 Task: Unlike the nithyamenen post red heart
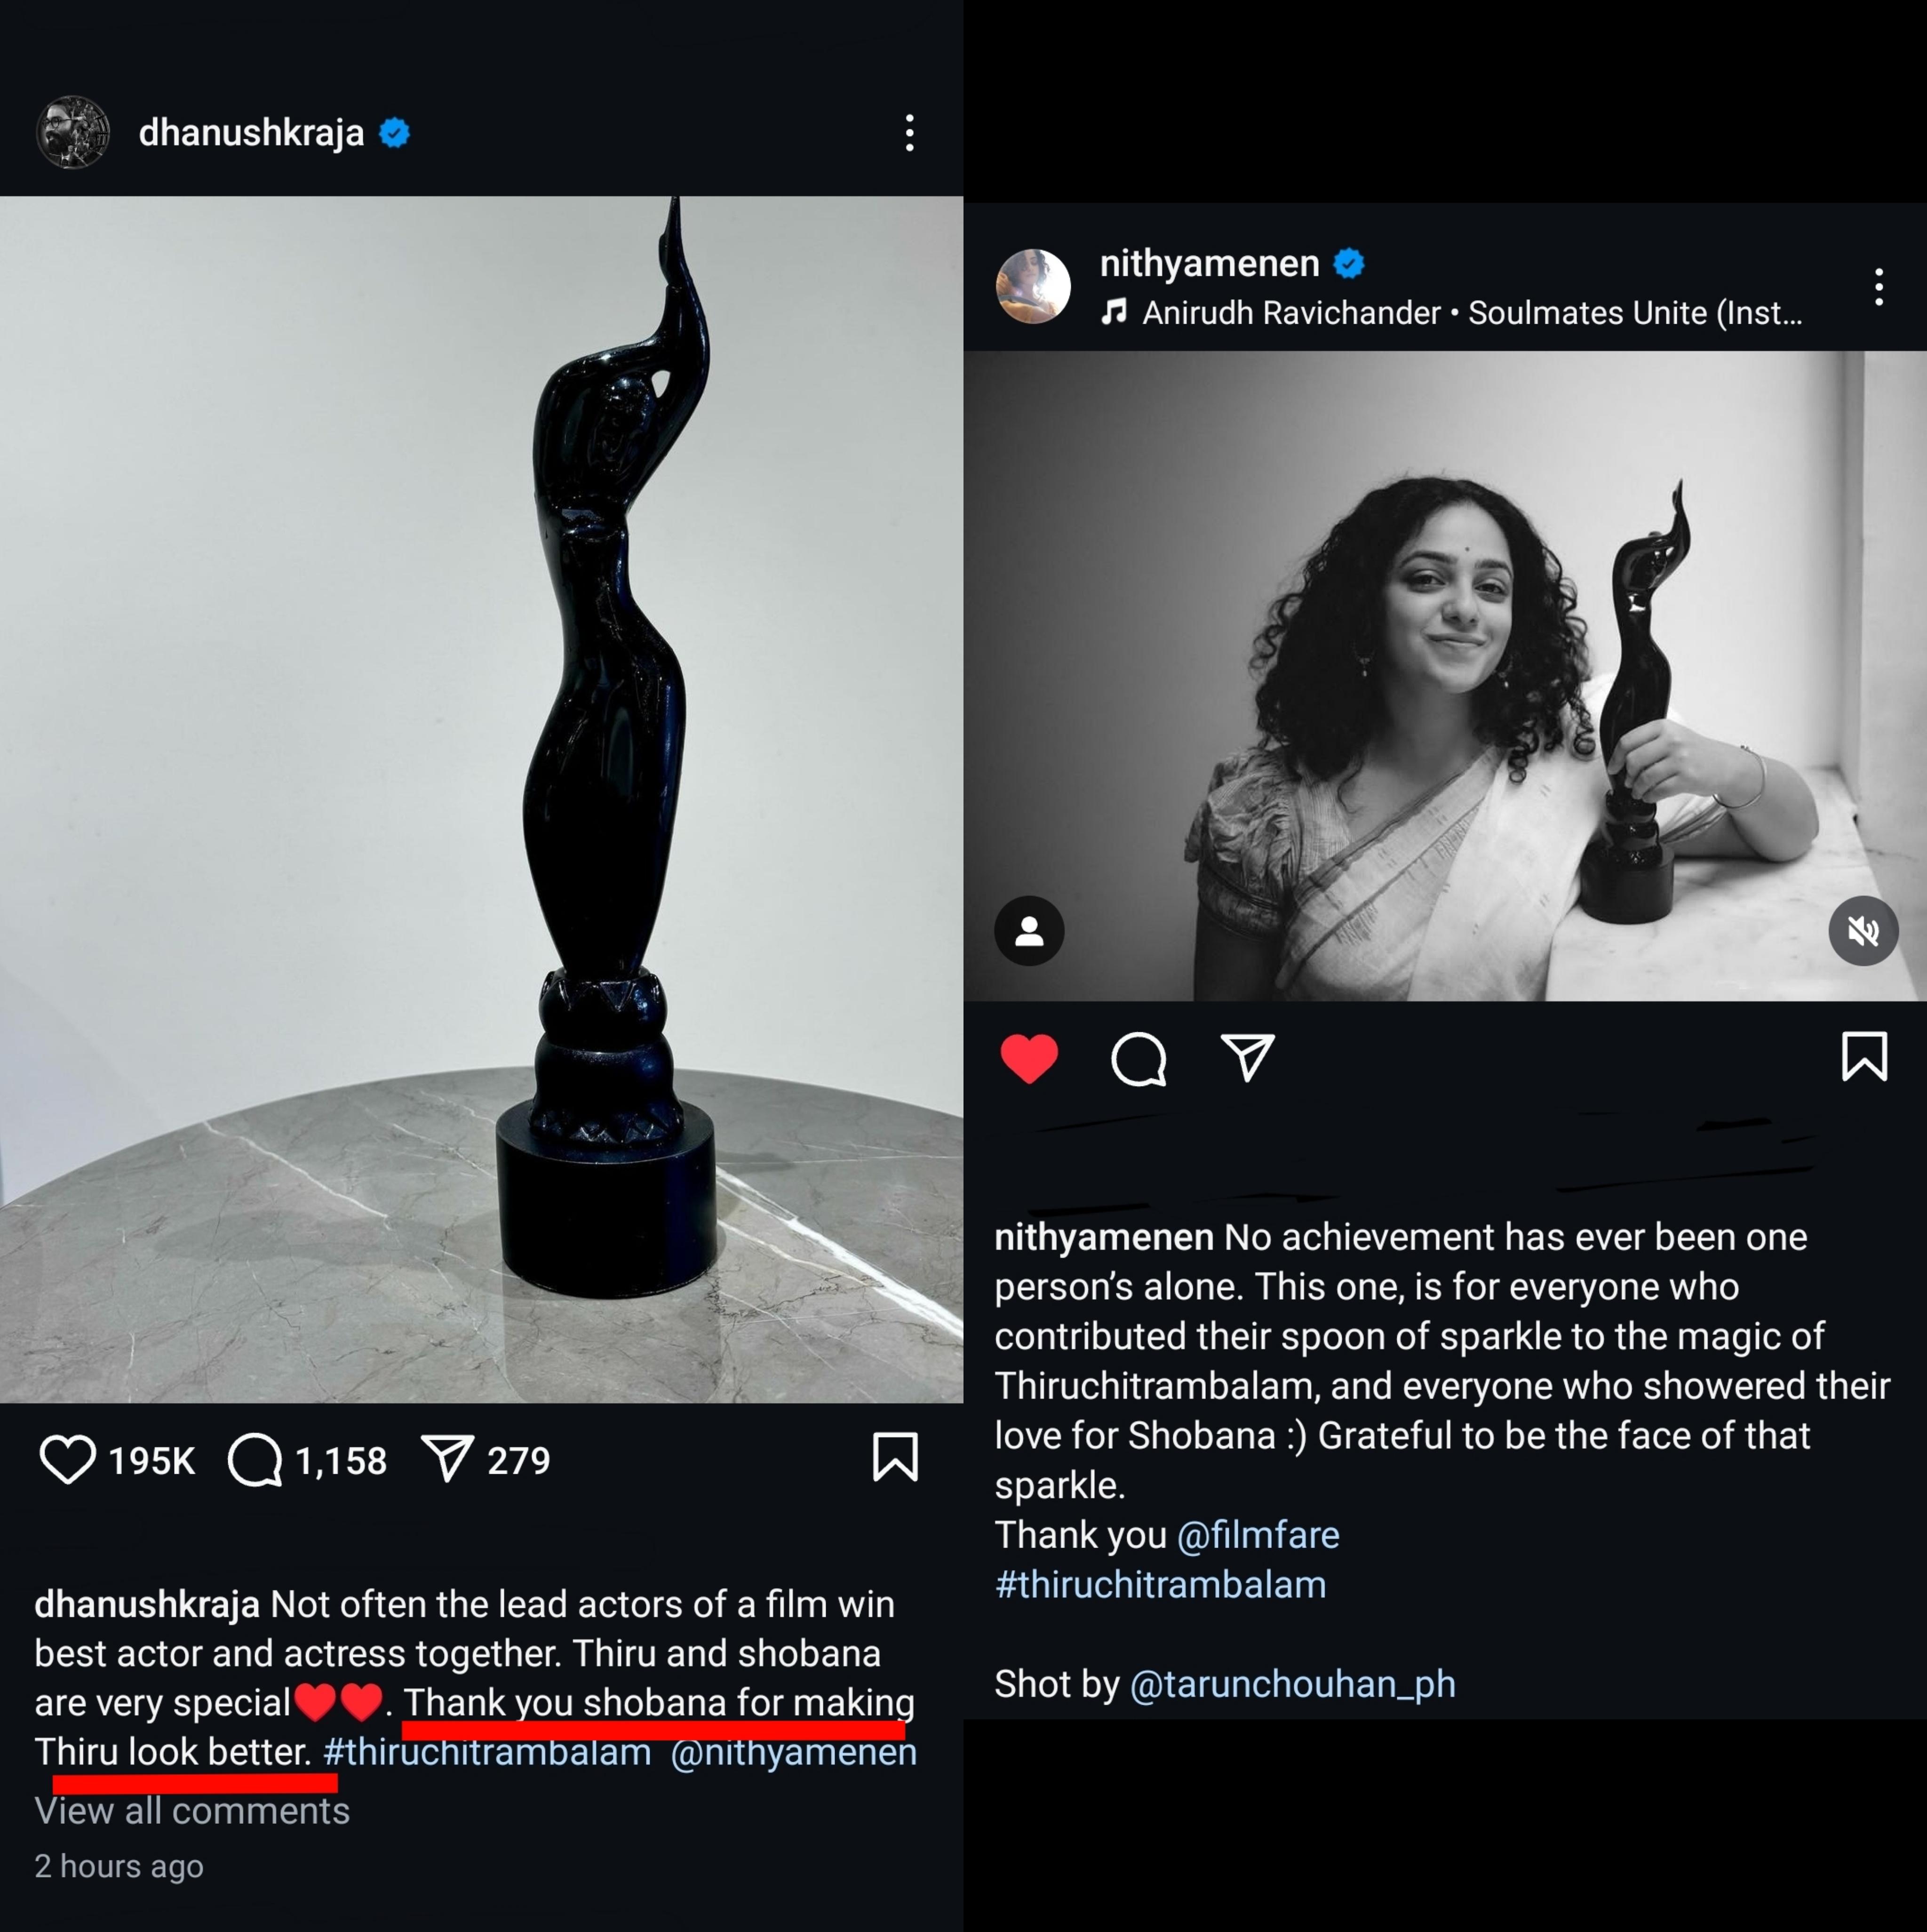pyautogui.click(x=1029, y=1059)
